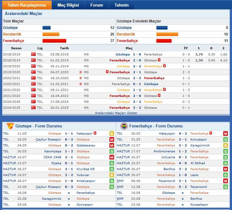
Task: Click the Göztepe crest icon
Action: tap(10, 126)
